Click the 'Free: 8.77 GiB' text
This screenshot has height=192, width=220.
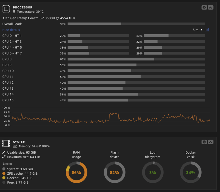(18, 183)
